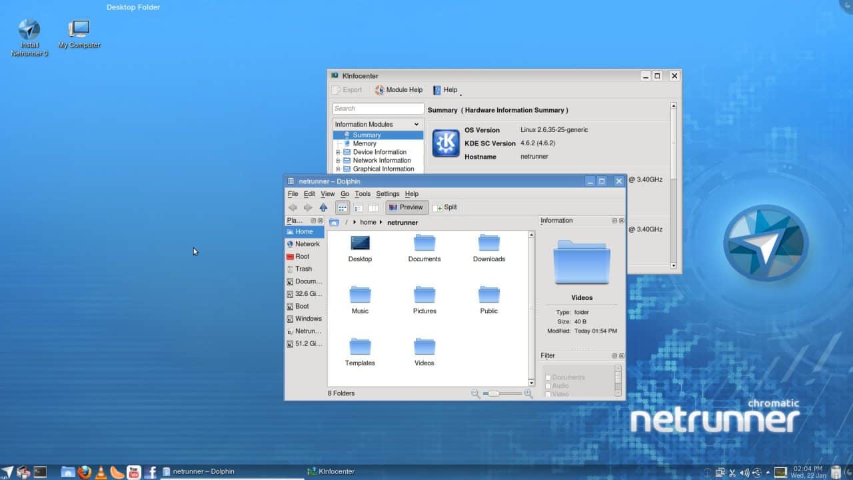The image size is (853, 480).
Task: Click Module Help in KInfocenter toolbar
Action: pyautogui.click(x=399, y=89)
